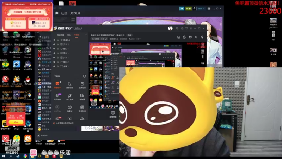Open the 弹幕秀 tool
Image resolution: width=282 pixels, height=159 pixels.
[69, 109]
